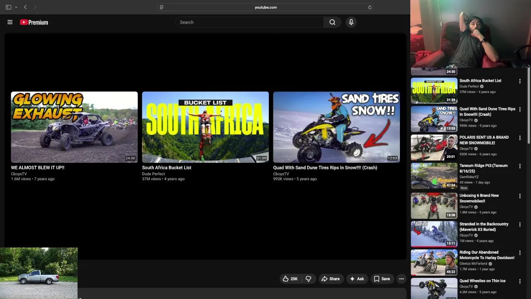Open the YouTube hamburger guide menu
Viewport: 531px width, 299px height.
point(10,22)
